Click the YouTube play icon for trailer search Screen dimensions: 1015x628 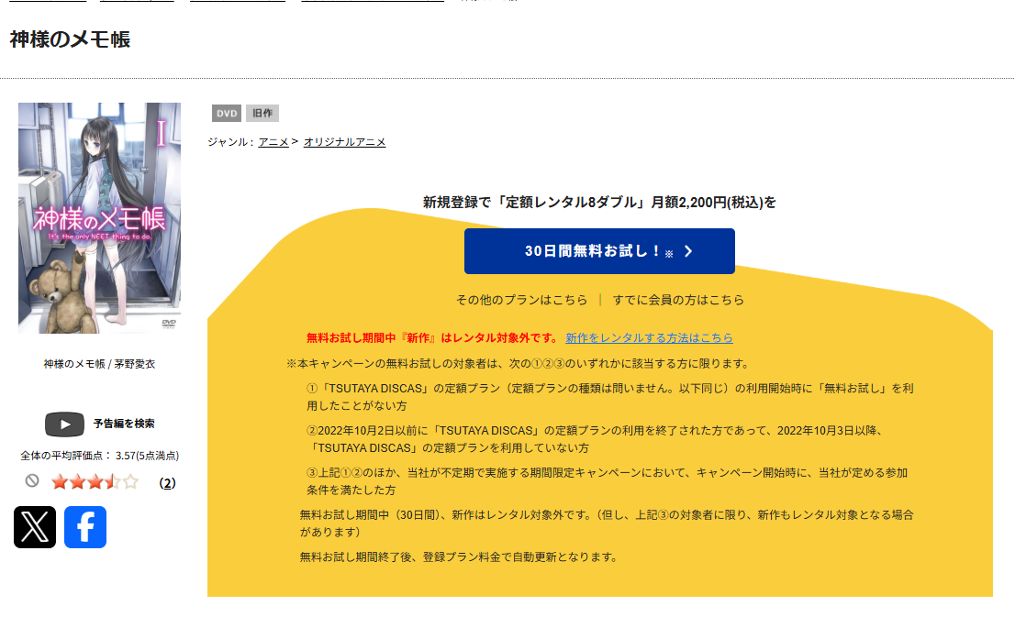tap(64, 424)
